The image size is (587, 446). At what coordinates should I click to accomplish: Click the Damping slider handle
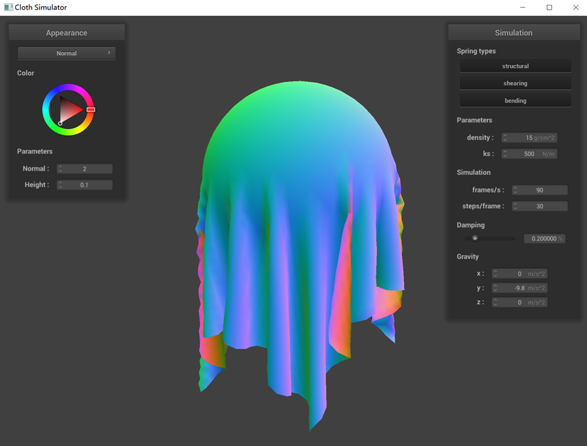coord(475,238)
